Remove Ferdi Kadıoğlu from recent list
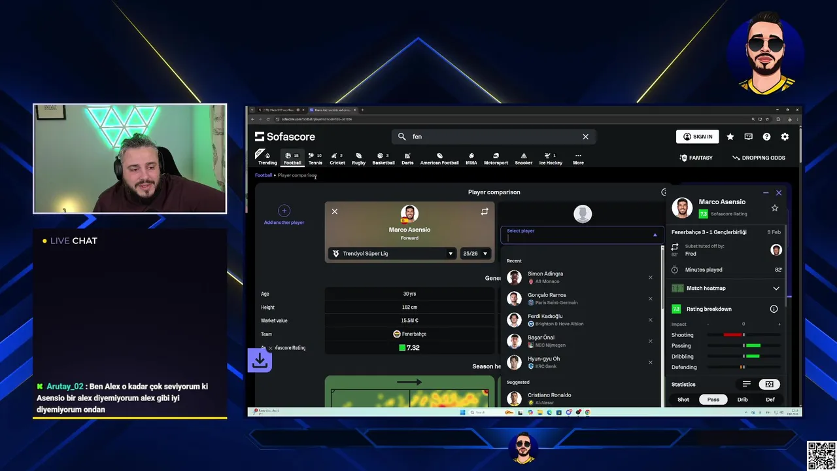837x471 pixels. pyautogui.click(x=650, y=320)
